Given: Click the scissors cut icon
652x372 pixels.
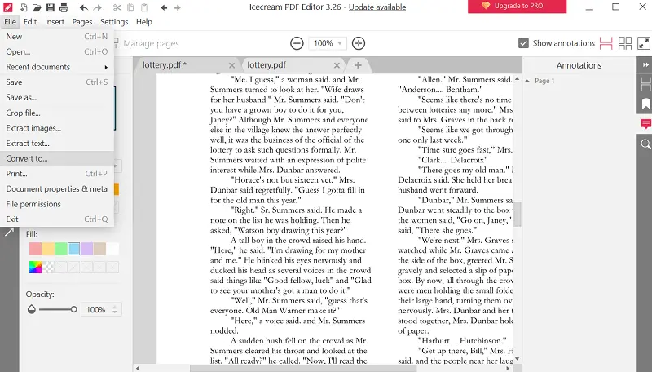Looking at the screenshot, I should click(117, 7).
